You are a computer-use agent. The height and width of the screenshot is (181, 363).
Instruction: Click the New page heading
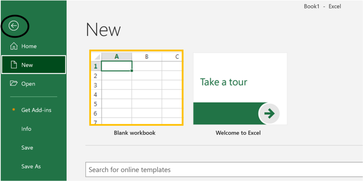click(103, 30)
